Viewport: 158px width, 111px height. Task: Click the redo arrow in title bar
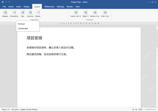pos(9,2)
